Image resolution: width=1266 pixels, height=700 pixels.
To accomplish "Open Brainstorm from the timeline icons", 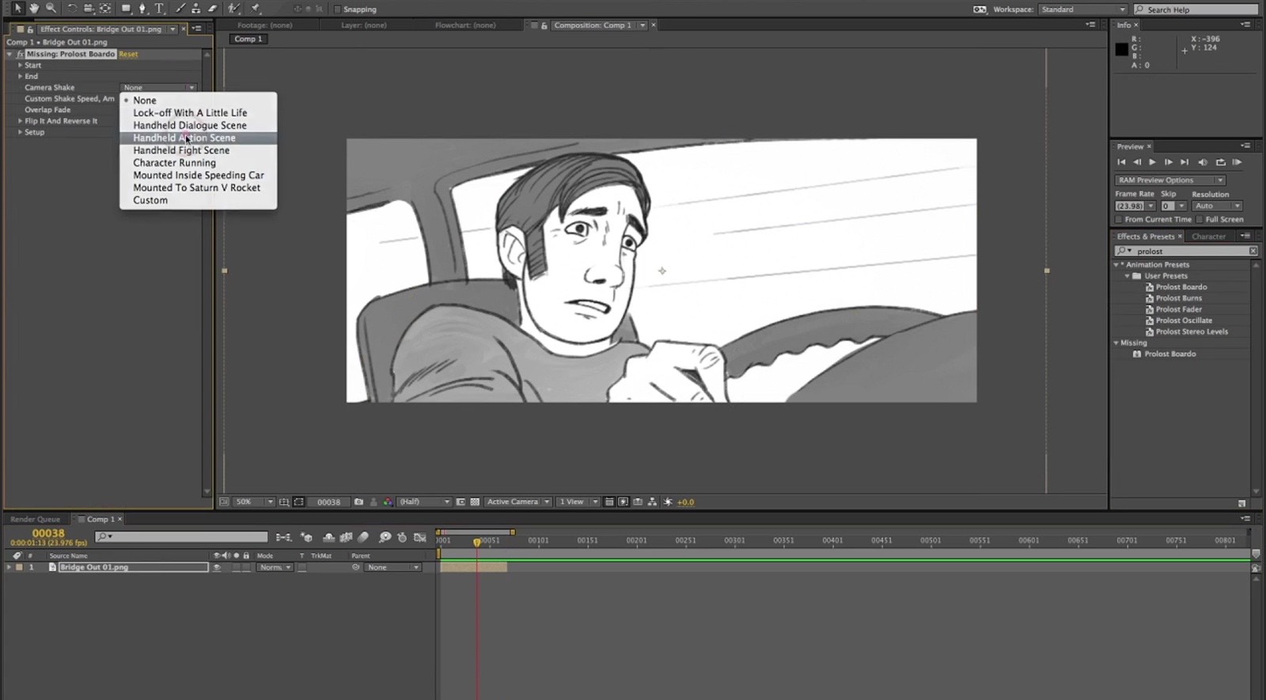I will tap(385, 538).
